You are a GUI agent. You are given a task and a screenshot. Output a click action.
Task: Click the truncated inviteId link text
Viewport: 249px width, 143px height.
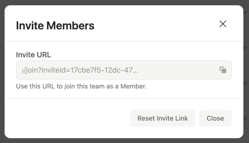(80, 70)
